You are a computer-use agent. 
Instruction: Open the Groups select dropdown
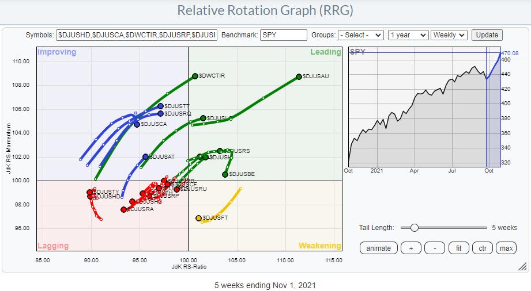(x=361, y=35)
